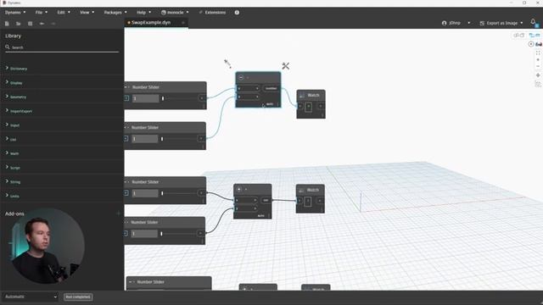This screenshot has width=543, height=305.
Task: Click slider thumb of fourth Number Slider from top
Action: (x=161, y=234)
